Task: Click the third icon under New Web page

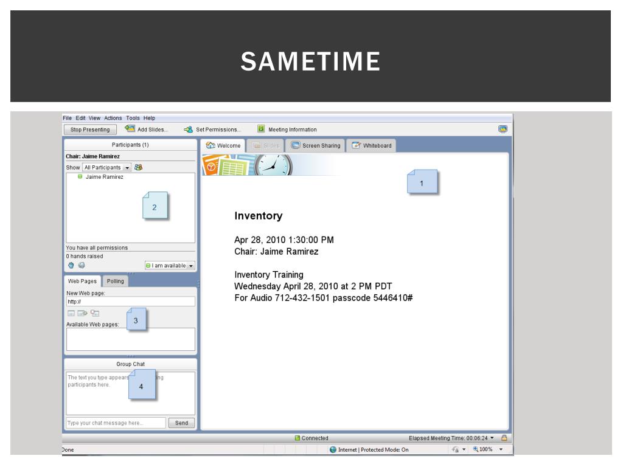Action: click(94, 313)
